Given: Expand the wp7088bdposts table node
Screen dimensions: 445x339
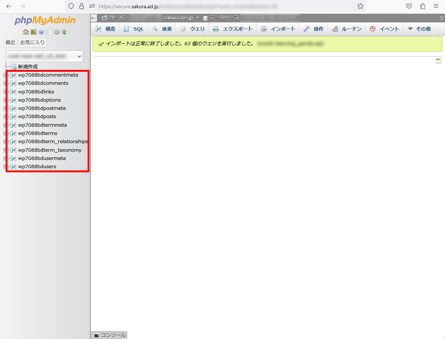Looking at the screenshot, I should (4, 116).
